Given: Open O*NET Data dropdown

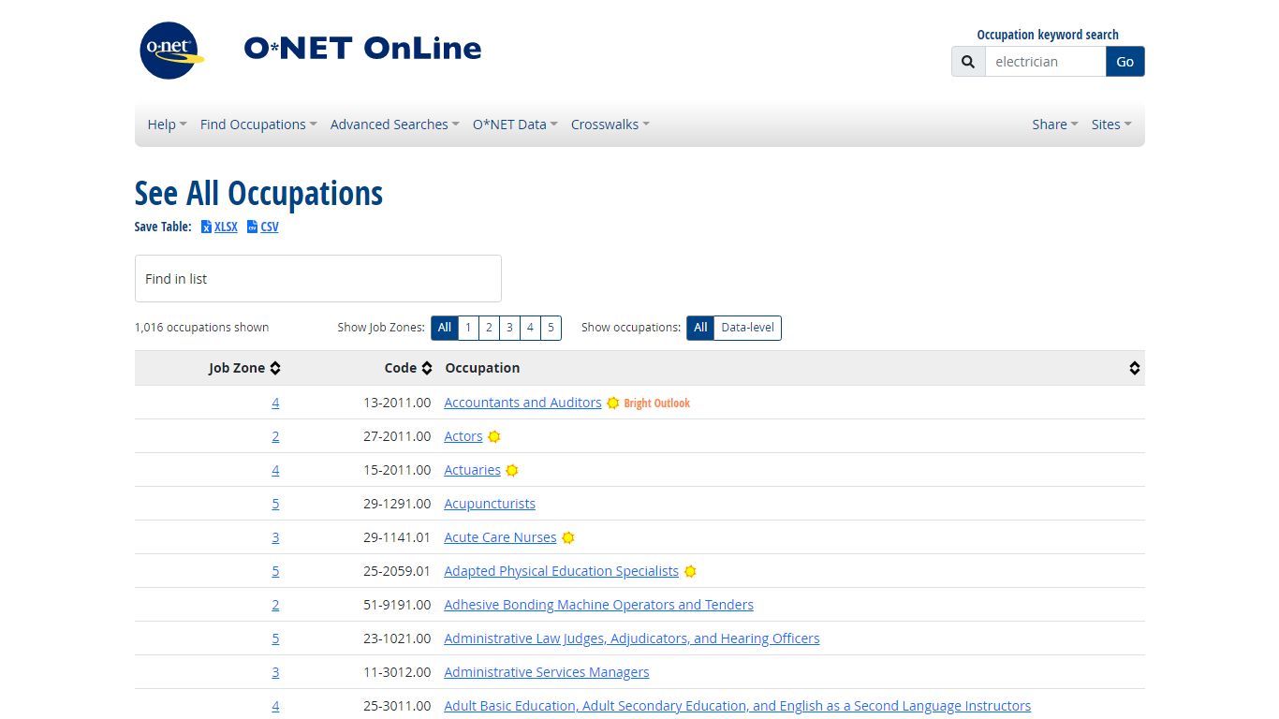Looking at the screenshot, I should 515,125.
